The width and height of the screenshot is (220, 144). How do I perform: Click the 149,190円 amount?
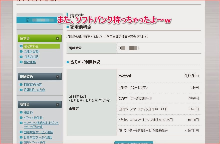tap(192, 120)
